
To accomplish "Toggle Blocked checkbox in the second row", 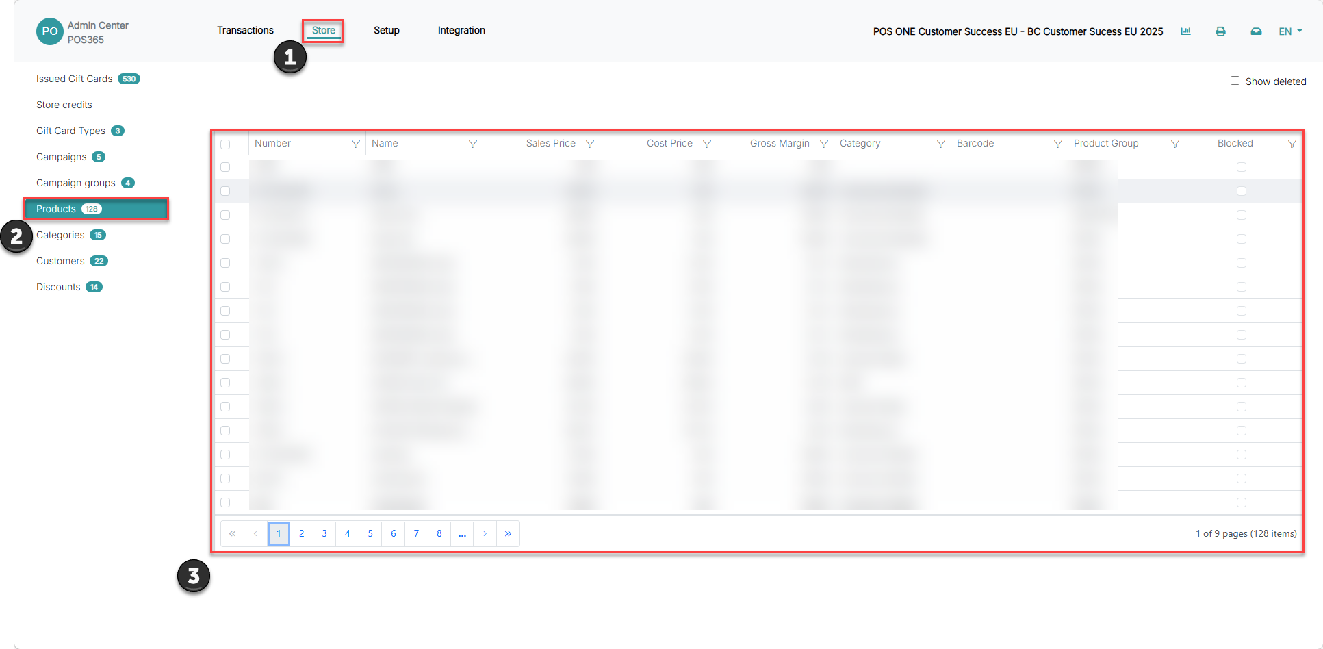I will pyautogui.click(x=1242, y=191).
